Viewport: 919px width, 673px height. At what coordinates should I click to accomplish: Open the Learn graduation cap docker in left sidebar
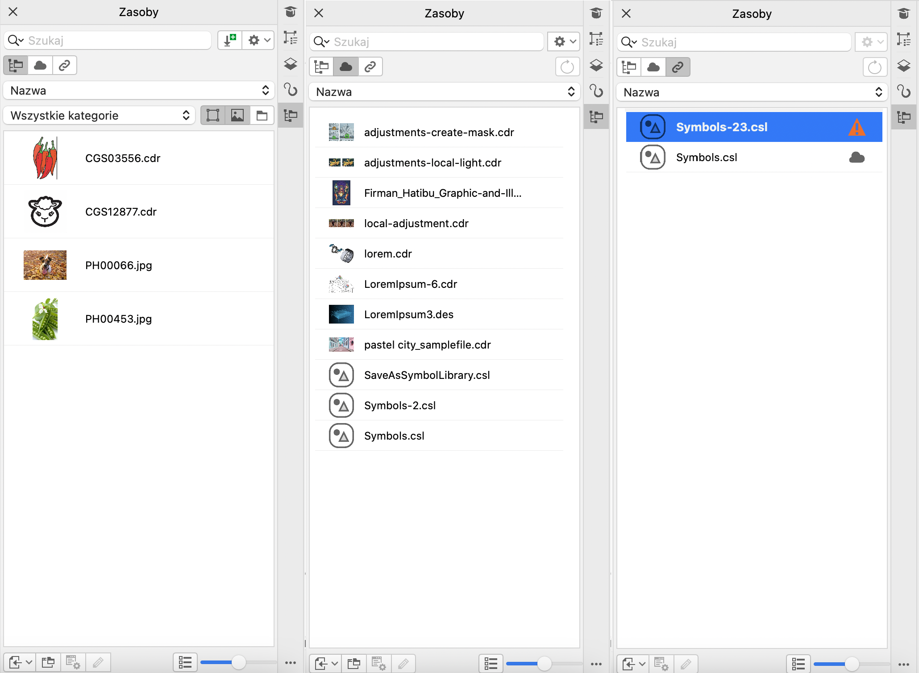click(291, 12)
